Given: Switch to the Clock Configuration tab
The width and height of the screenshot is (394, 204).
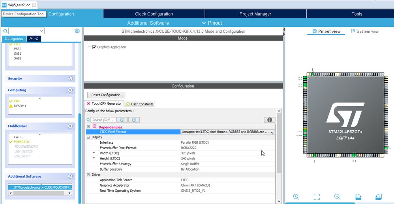Looking at the screenshot, I should coord(154,14).
